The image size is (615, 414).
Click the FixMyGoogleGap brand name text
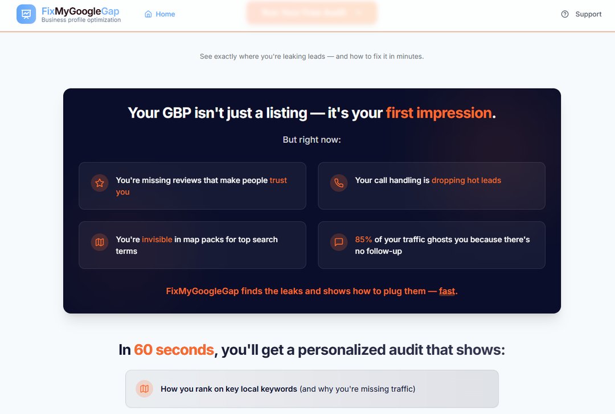[x=80, y=11]
